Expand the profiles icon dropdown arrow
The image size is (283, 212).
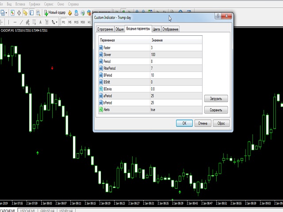(x=6, y=13)
